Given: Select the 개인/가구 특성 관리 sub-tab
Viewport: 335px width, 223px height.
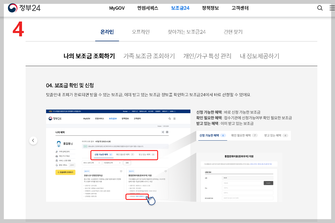Looking at the screenshot, I should click(207, 56).
